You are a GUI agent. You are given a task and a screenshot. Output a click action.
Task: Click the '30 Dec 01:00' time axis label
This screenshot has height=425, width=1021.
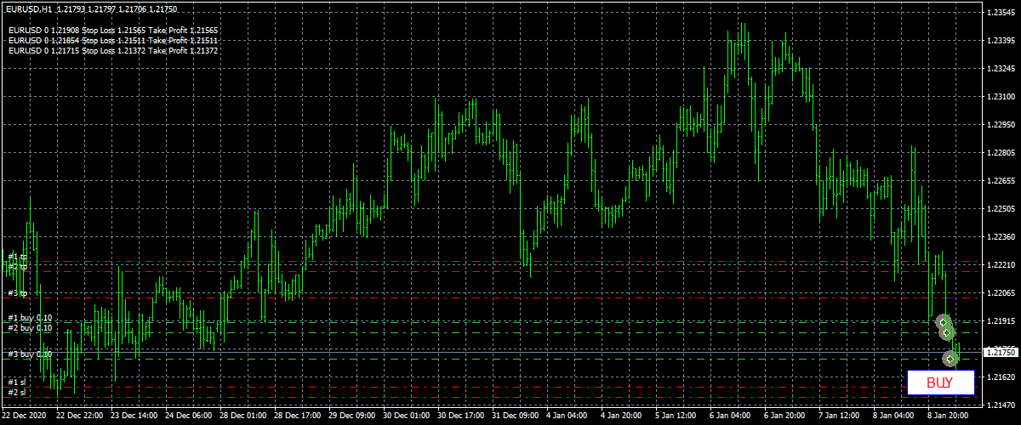click(x=407, y=416)
